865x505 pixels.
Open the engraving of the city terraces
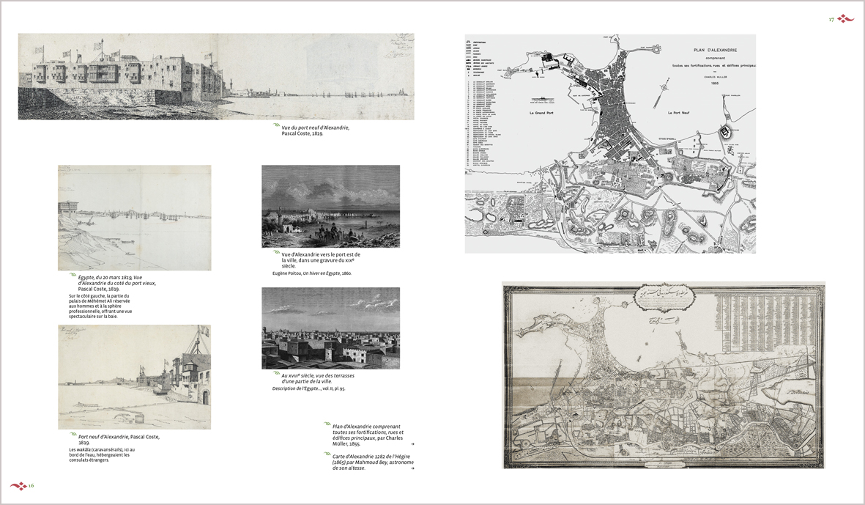[330, 328]
